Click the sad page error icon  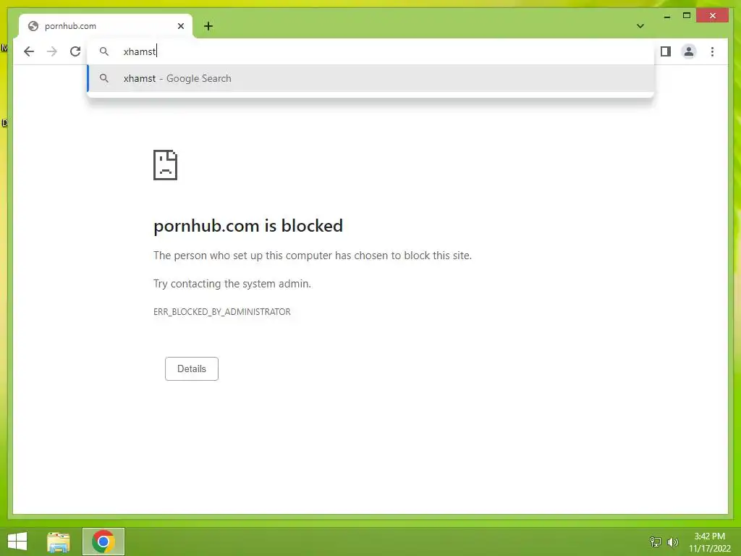click(166, 165)
